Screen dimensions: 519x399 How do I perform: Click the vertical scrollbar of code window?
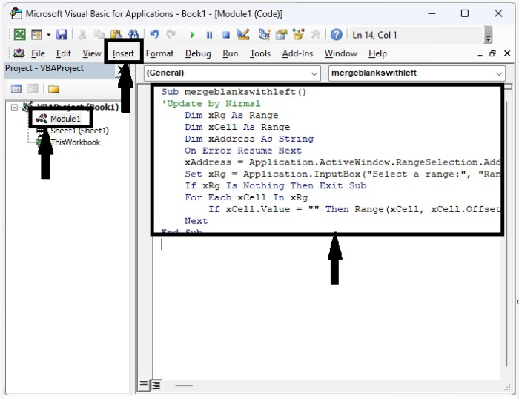coord(506,232)
